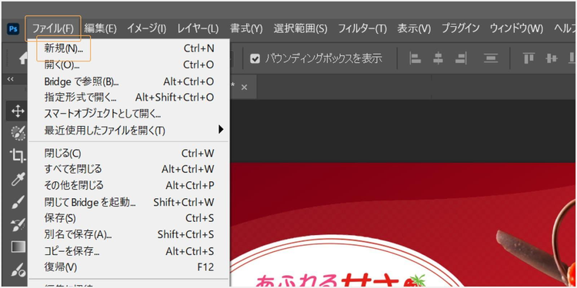Select the Eyedropper tool
Image resolution: width=577 pixels, height=288 pixels.
tap(18, 179)
